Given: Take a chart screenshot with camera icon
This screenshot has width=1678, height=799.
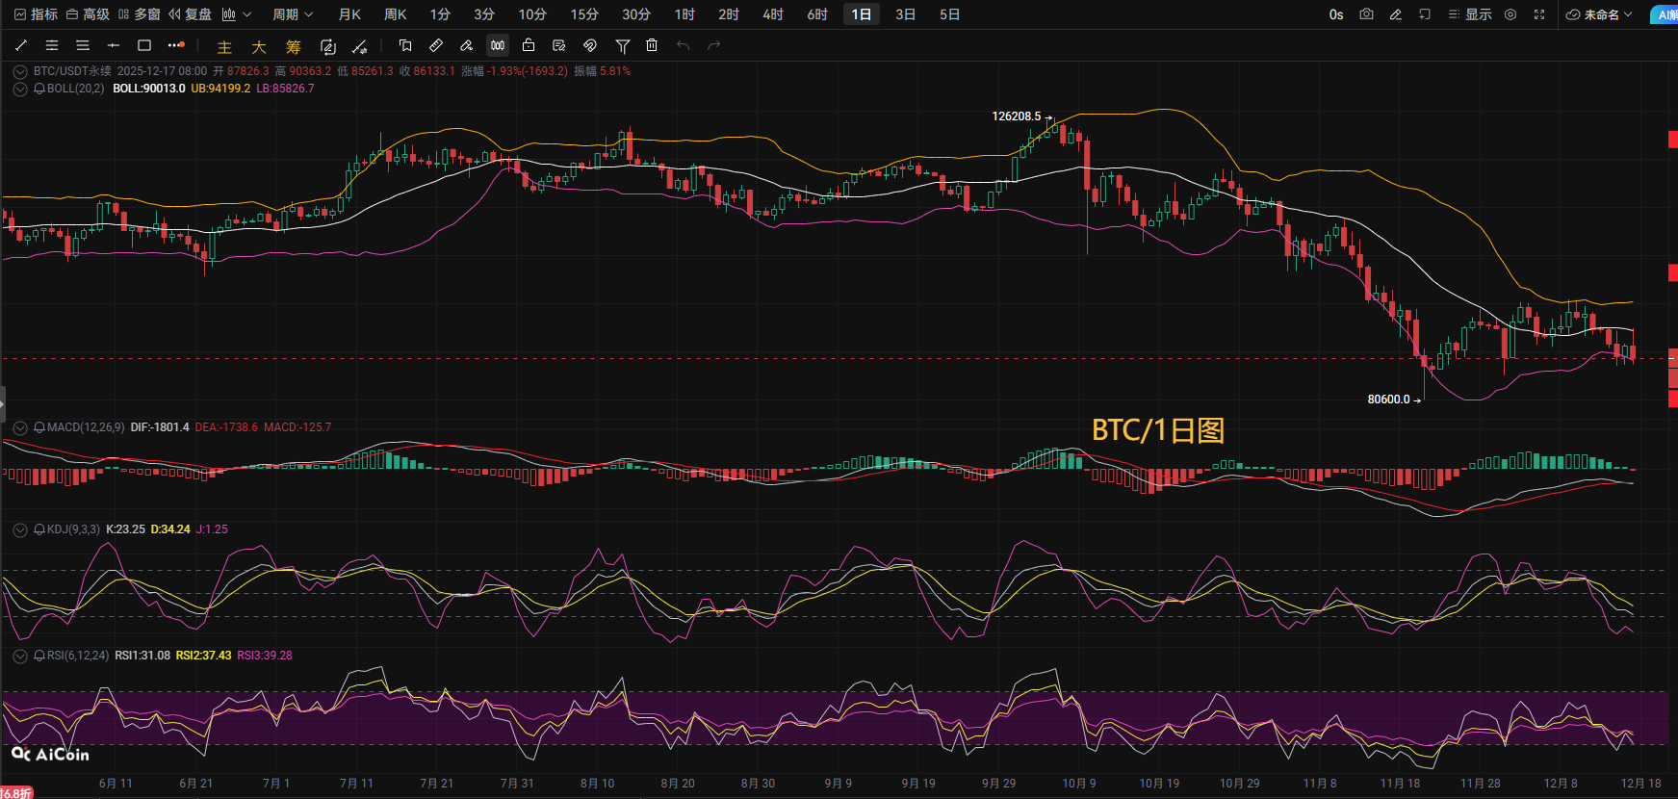Looking at the screenshot, I should point(1366,14).
